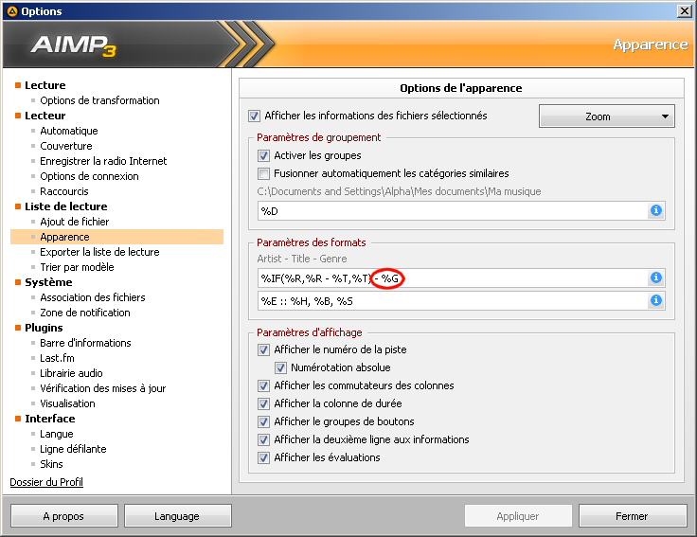Click the info icon beside the %E :: %H field
Viewport: 697px width, 537px height.
[x=656, y=300]
